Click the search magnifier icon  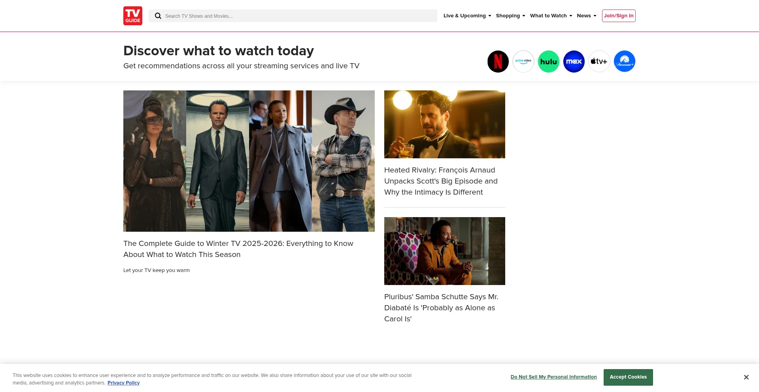[158, 16]
